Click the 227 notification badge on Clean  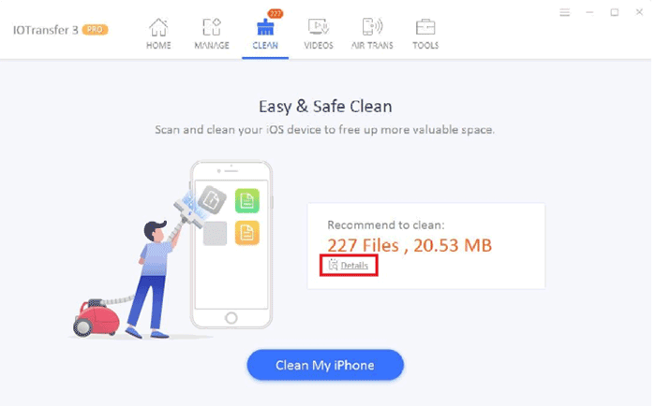pyautogui.click(x=276, y=14)
